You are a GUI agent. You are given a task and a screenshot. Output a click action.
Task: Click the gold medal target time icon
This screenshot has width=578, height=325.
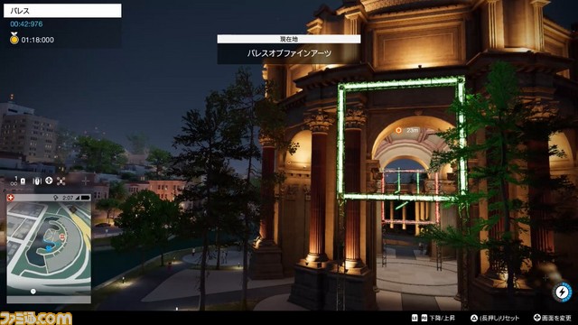(x=14, y=38)
